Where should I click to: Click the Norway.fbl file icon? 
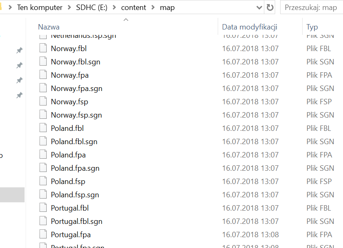tap(43, 49)
